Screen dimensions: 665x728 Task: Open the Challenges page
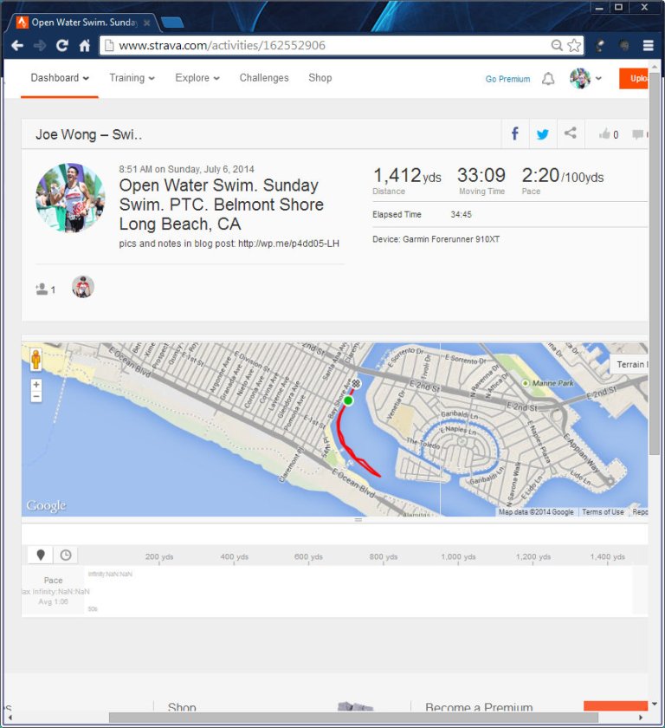[x=264, y=78]
